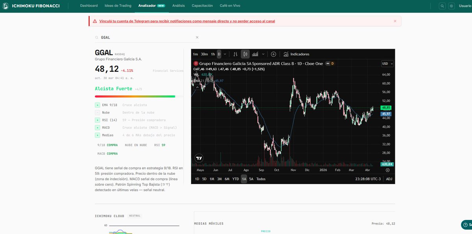Open the Análisis nav item
The height and width of the screenshot is (234, 472).
(179, 6)
